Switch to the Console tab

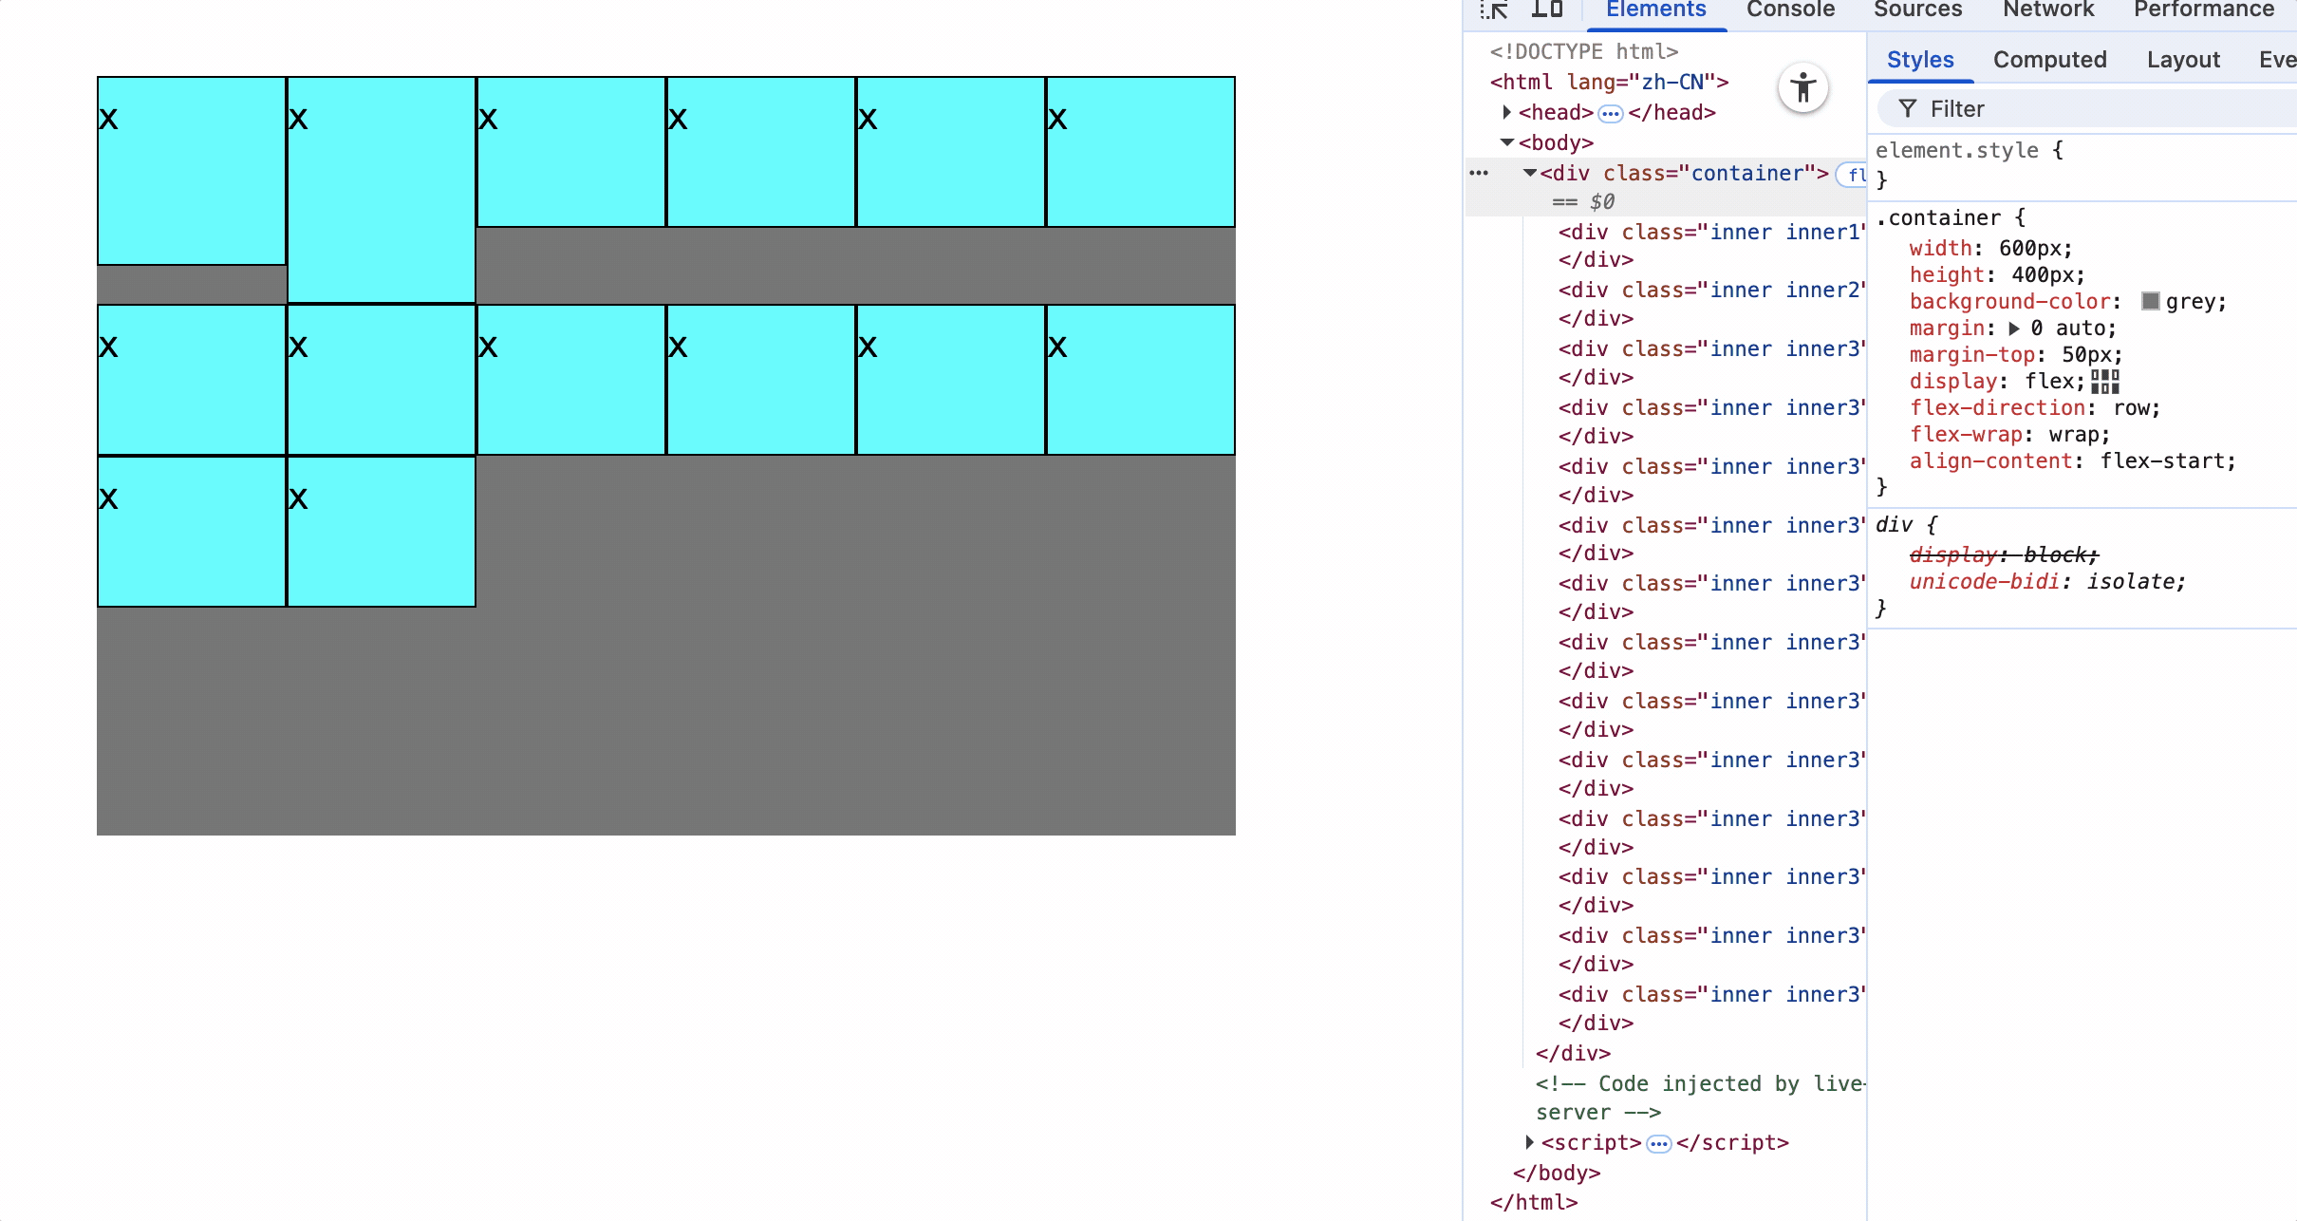[x=1790, y=10]
